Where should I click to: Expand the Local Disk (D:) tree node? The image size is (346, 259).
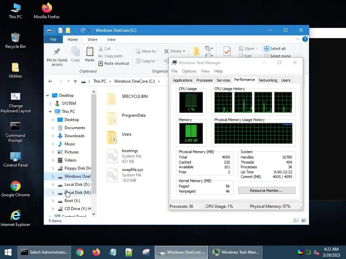(53, 184)
